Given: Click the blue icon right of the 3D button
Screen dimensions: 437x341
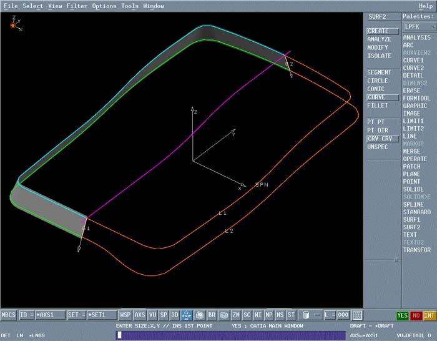Looking at the screenshot, I should tap(187, 315).
